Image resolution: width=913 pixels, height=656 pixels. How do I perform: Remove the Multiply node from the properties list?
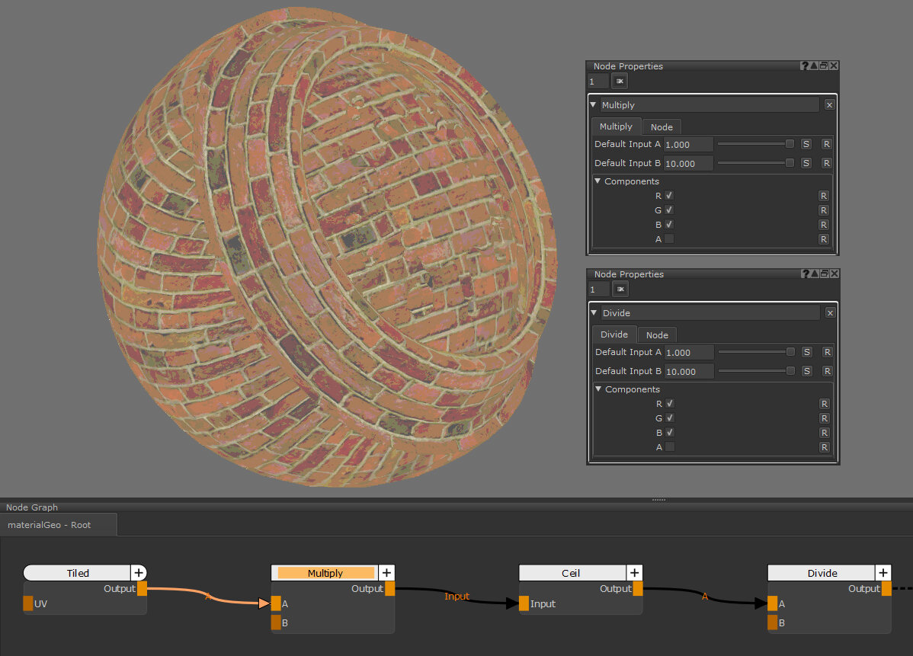(x=829, y=105)
